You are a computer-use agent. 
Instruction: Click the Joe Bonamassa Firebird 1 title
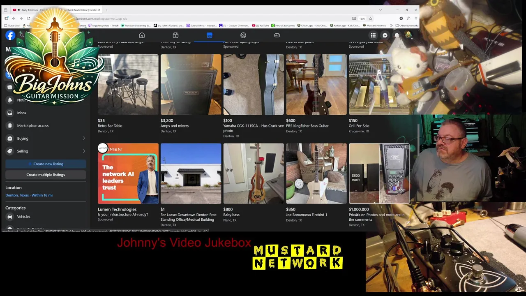click(307, 215)
